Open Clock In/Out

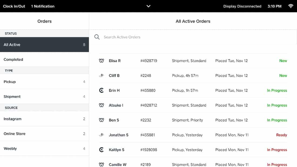(x=14, y=6)
